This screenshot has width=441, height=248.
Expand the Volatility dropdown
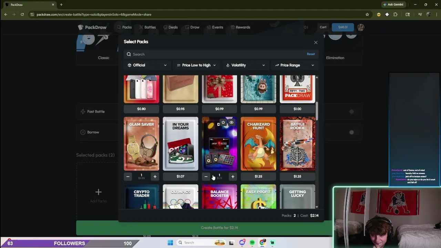(x=245, y=65)
